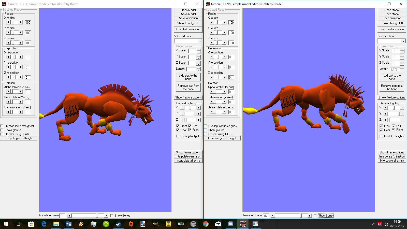
Task: Enable Show ground in right window
Action: (206, 130)
